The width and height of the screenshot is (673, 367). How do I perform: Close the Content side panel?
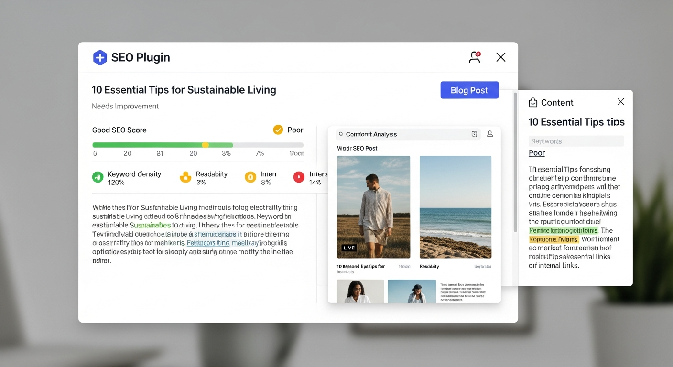(x=620, y=102)
